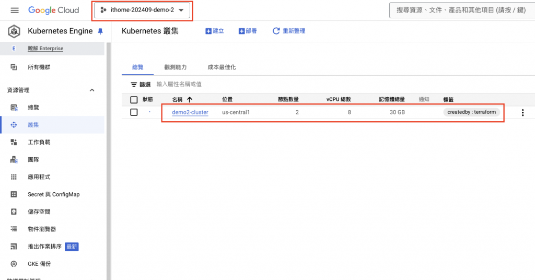Open 儲存空間 in the sidebar
The height and width of the screenshot is (280, 535).
pyautogui.click(x=39, y=212)
